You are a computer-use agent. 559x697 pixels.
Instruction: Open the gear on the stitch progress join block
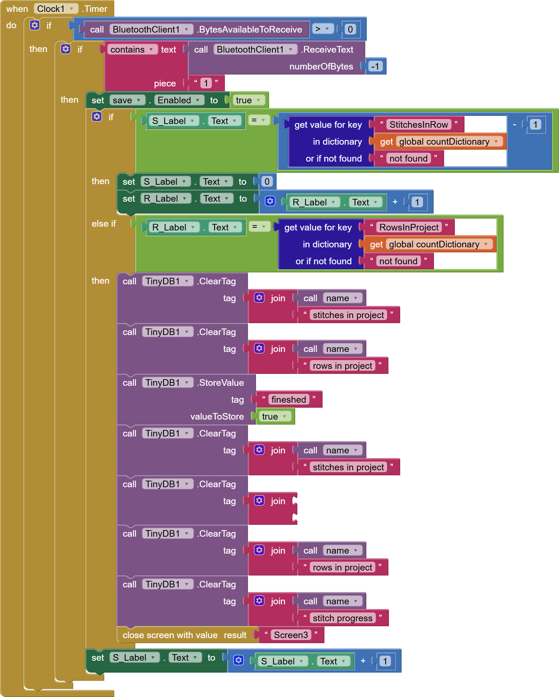[x=259, y=601]
